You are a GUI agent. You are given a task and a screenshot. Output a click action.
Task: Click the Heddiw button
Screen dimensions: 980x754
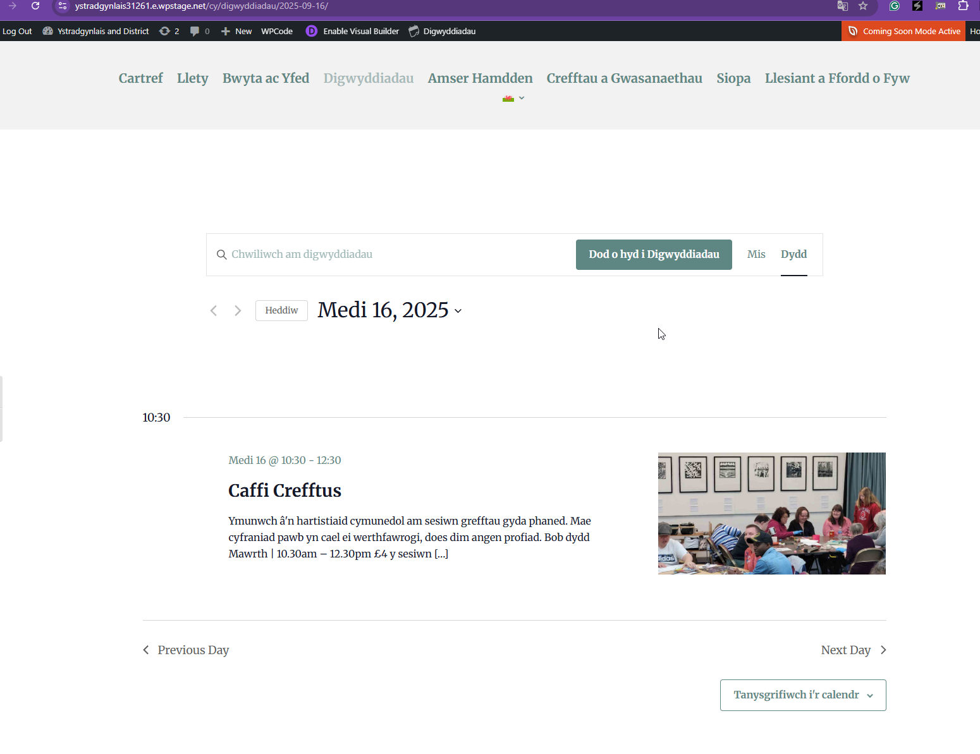pos(281,310)
